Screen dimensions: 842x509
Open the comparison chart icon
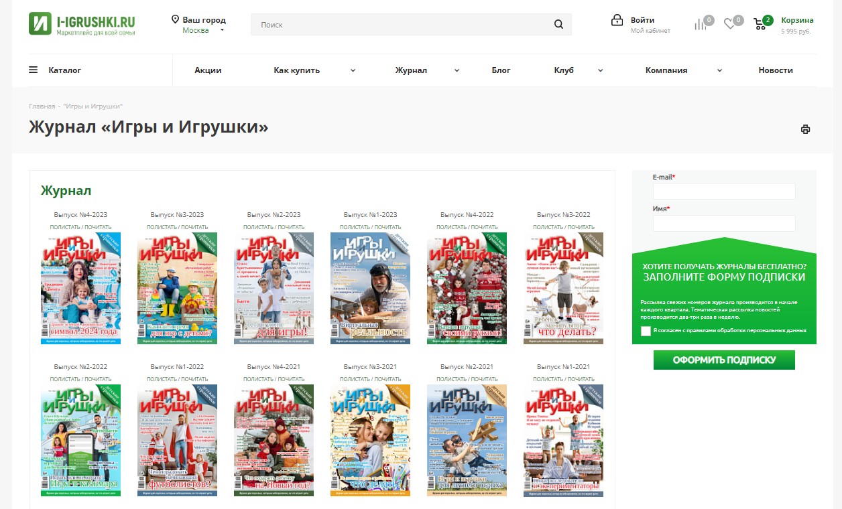(701, 25)
